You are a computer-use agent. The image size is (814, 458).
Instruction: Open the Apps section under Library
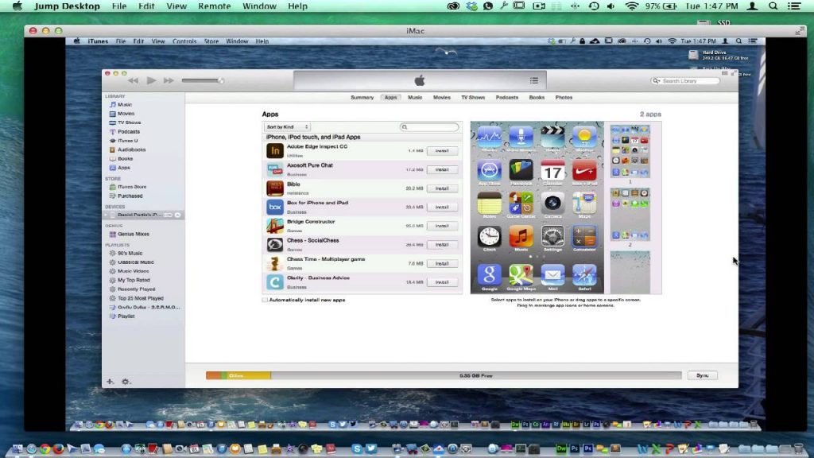tap(126, 166)
